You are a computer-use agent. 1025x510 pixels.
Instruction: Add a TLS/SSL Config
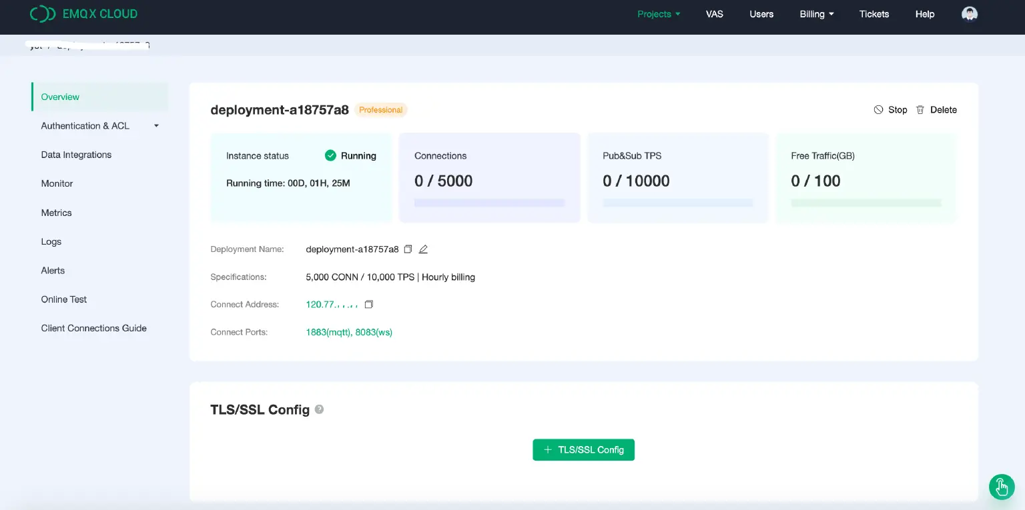[x=583, y=450]
